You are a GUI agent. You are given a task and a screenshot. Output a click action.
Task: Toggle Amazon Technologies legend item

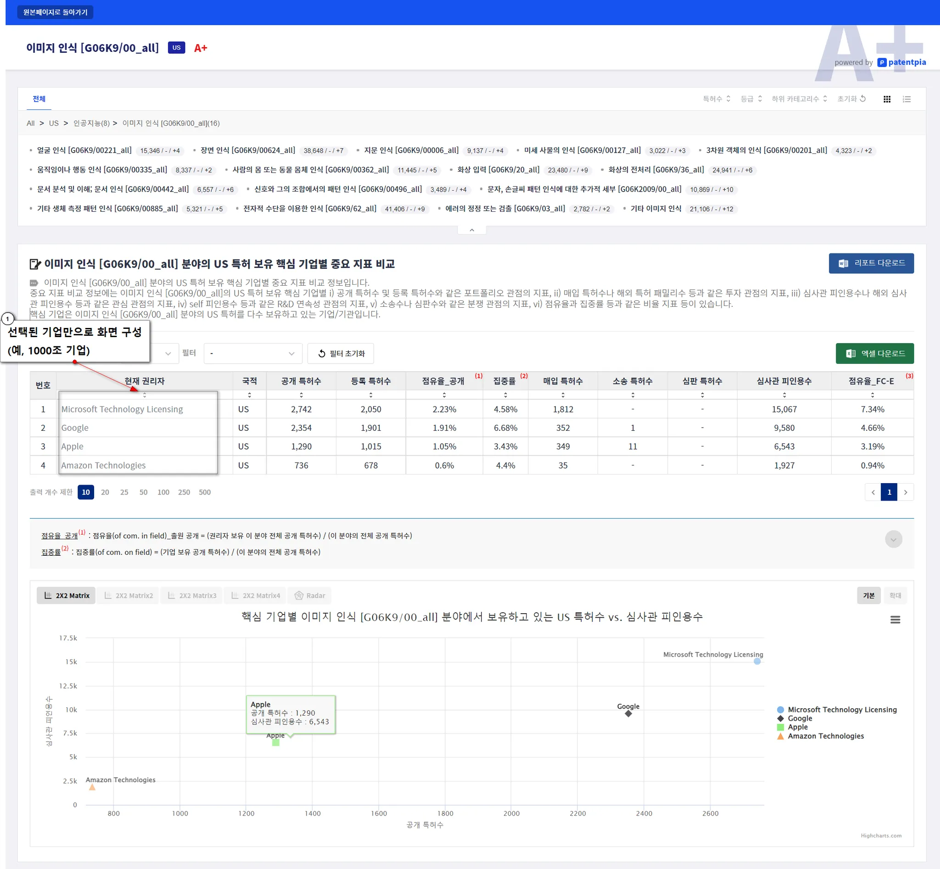(x=825, y=736)
